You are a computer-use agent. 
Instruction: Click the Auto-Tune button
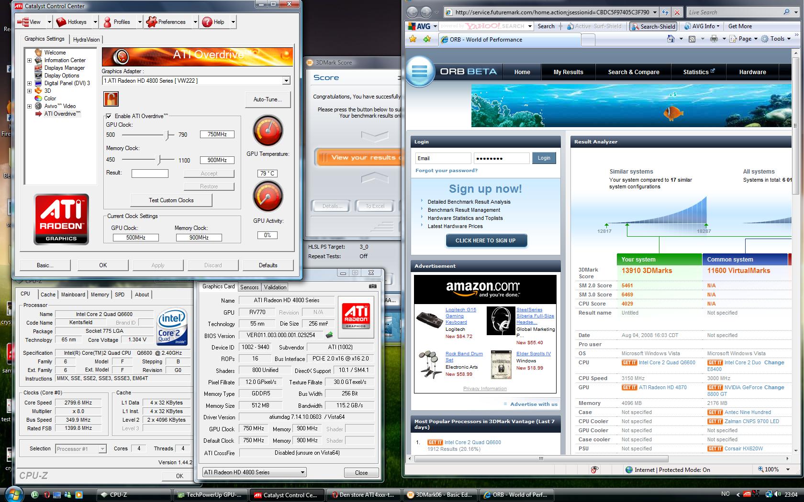click(x=268, y=99)
